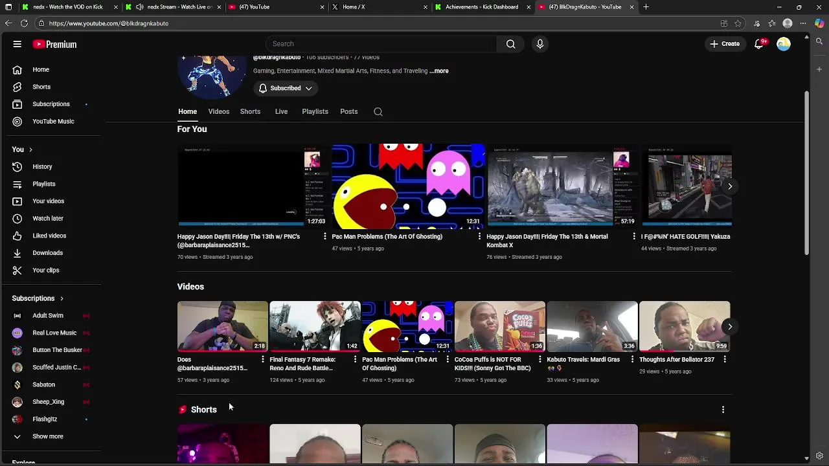
Task: Open the hamburger guide menu
Action: [x=17, y=44]
